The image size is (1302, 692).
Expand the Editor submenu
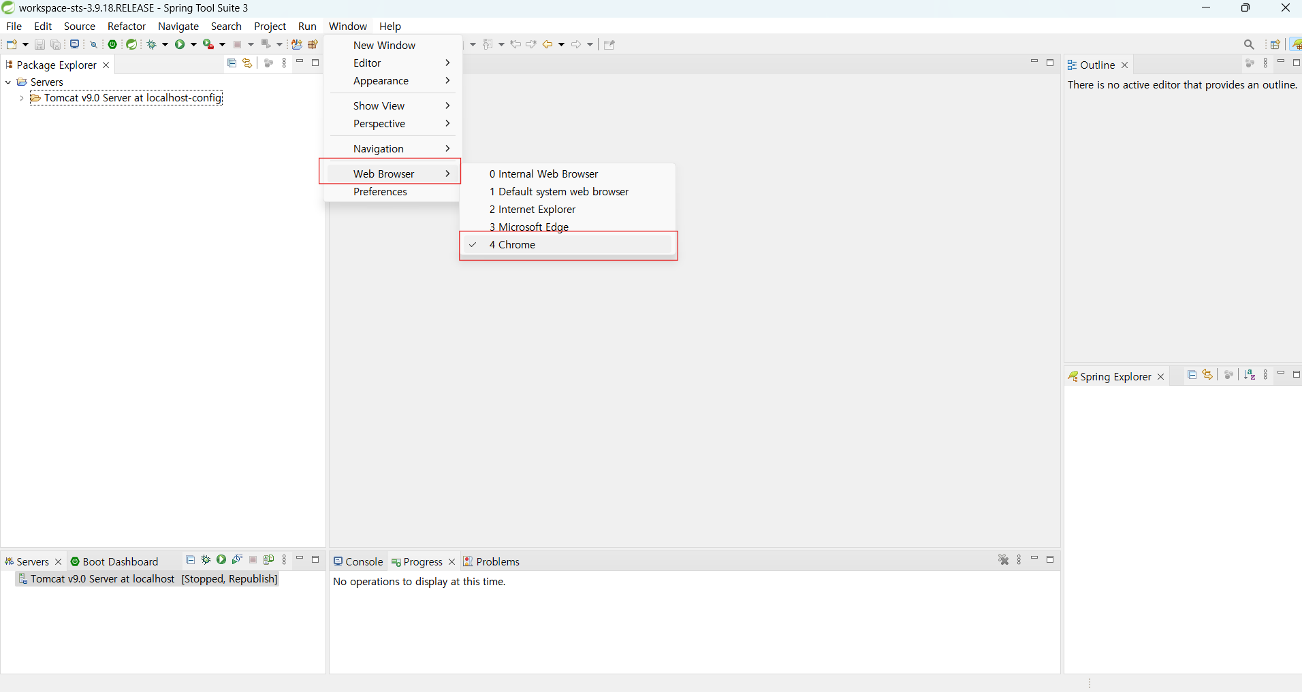tap(392, 63)
